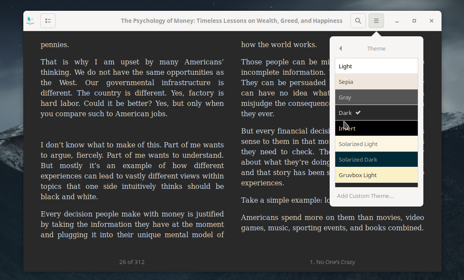Choose the Gruvbox Light theme
Viewport: 464px width, 280px height.
[x=376, y=175]
